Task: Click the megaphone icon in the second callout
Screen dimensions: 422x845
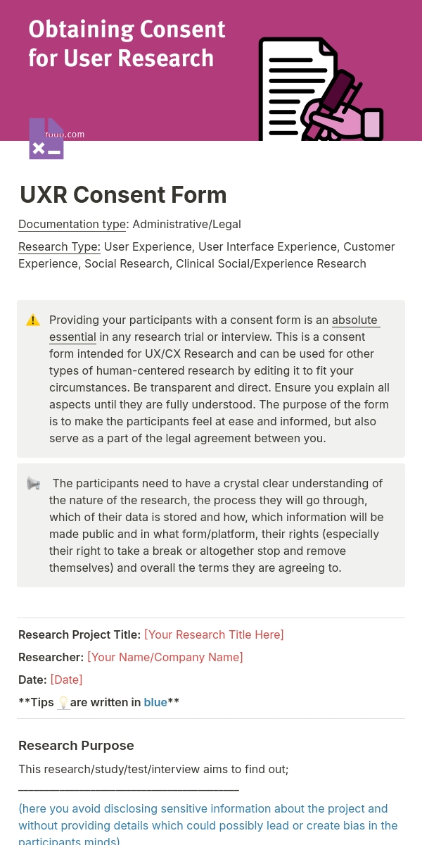Action: (33, 484)
